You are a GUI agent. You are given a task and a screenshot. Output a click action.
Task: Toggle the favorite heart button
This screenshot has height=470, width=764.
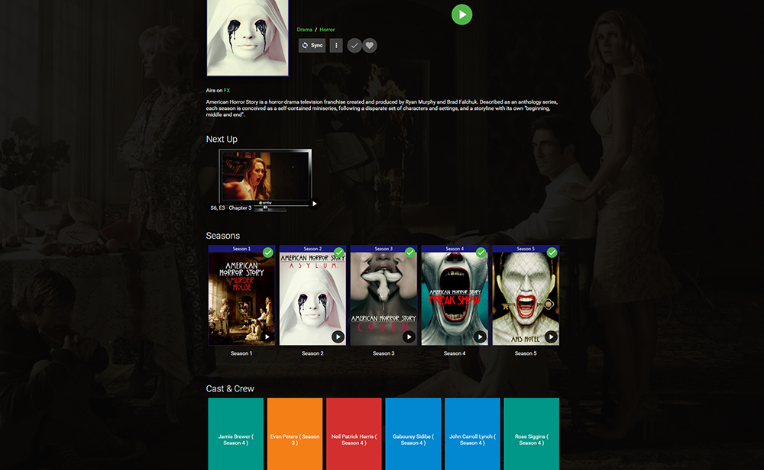(x=370, y=46)
